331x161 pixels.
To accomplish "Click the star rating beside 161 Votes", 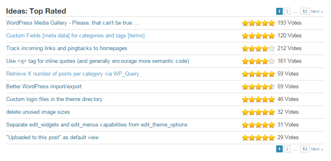I will [x=258, y=61].
